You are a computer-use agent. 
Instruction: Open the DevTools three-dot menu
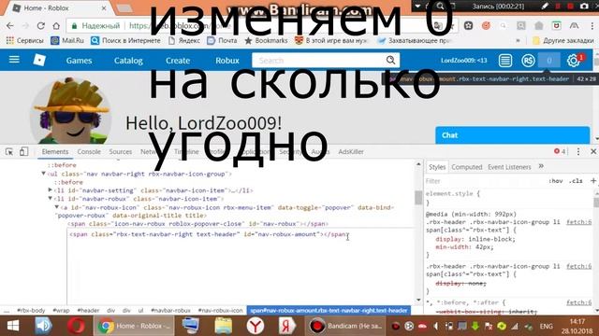[x=578, y=151]
